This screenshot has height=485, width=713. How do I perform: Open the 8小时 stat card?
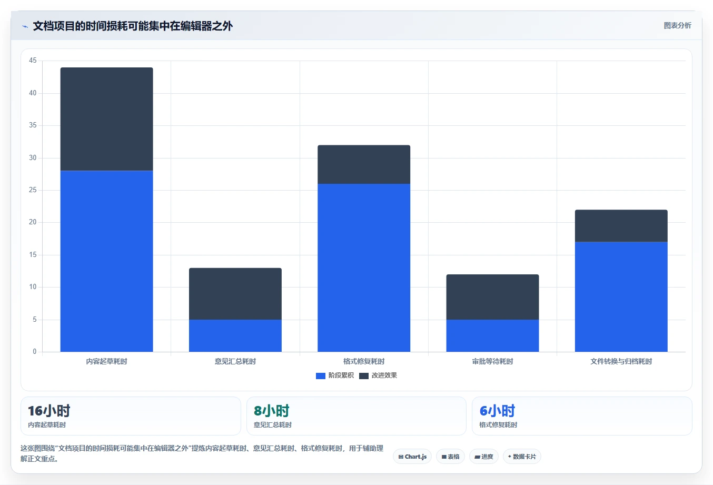tap(356, 416)
